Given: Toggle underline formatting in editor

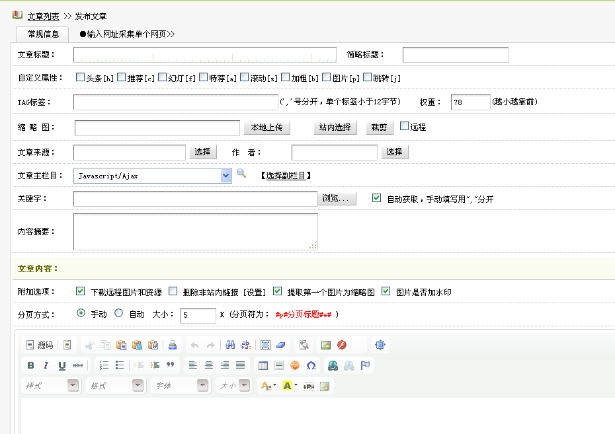Looking at the screenshot, I should coord(62,365).
